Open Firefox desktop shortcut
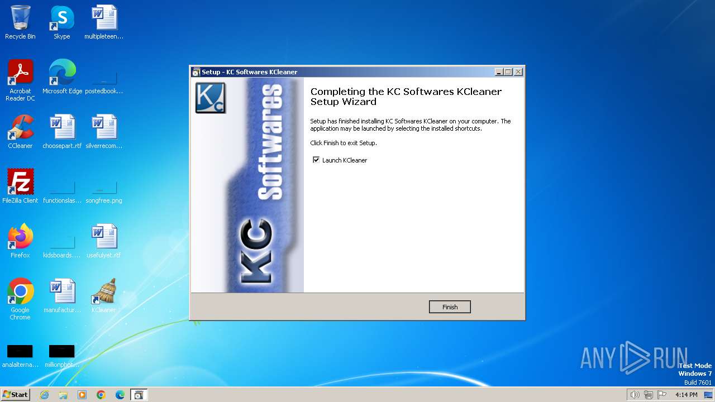This screenshot has height=402, width=715. (20, 241)
